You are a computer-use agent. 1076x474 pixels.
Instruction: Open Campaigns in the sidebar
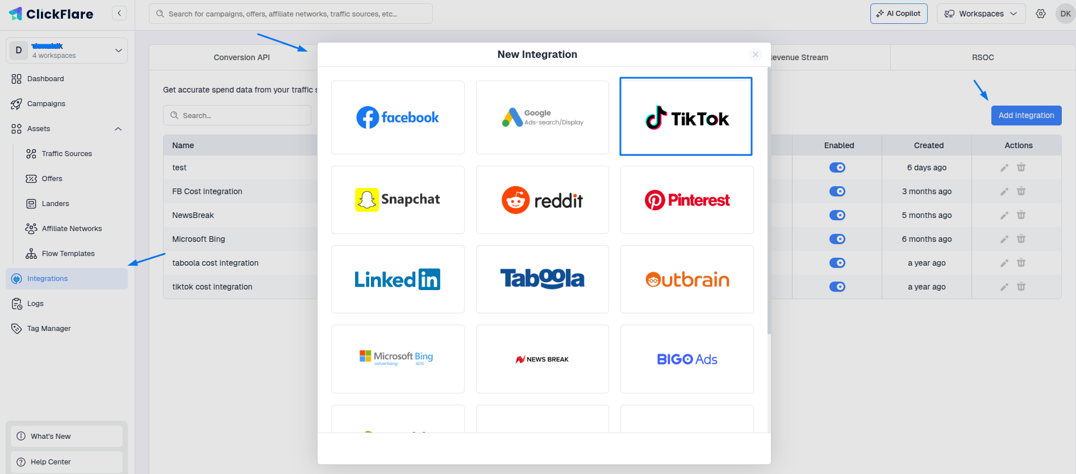(x=66, y=104)
